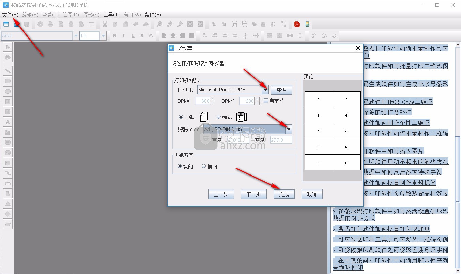Click the 高度 height field showing 297.0
Screen dimensions: 461x274
[x=281, y=140]
